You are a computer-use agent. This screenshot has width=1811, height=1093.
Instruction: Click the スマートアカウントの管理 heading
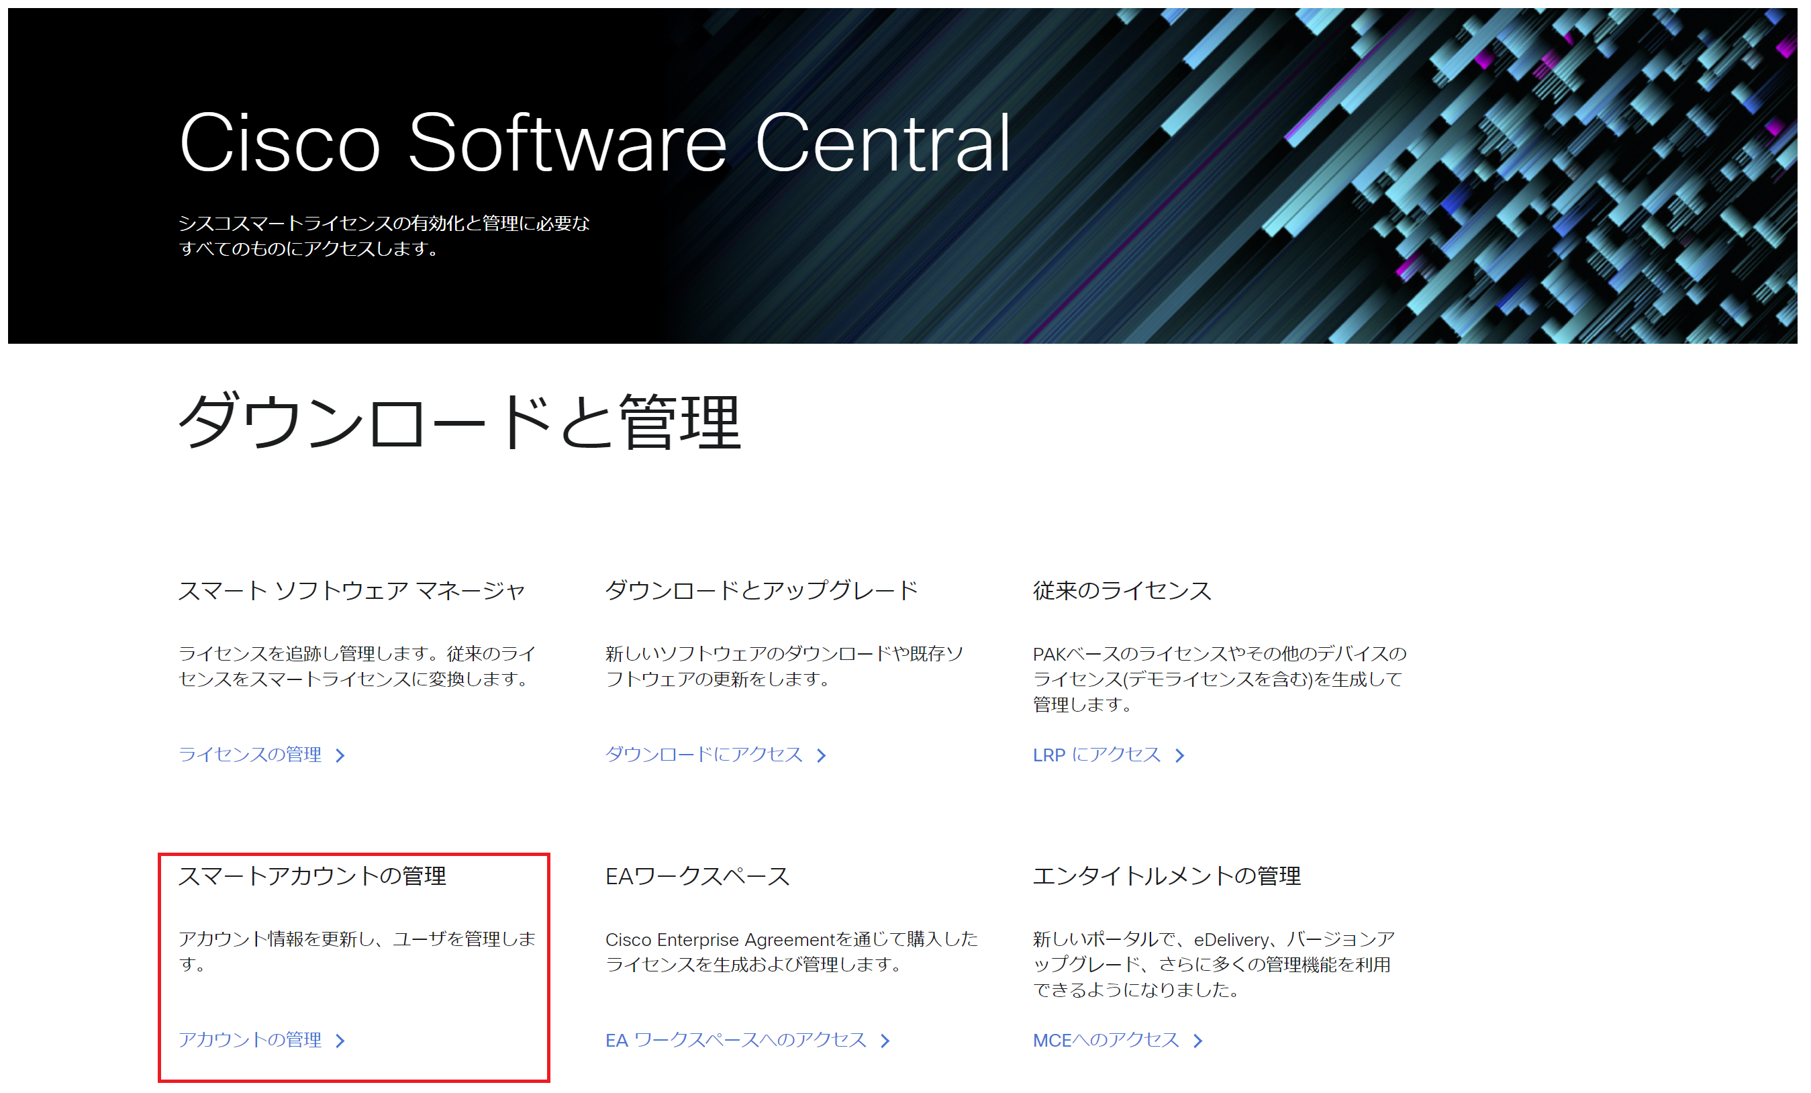(x=312, y=875)
